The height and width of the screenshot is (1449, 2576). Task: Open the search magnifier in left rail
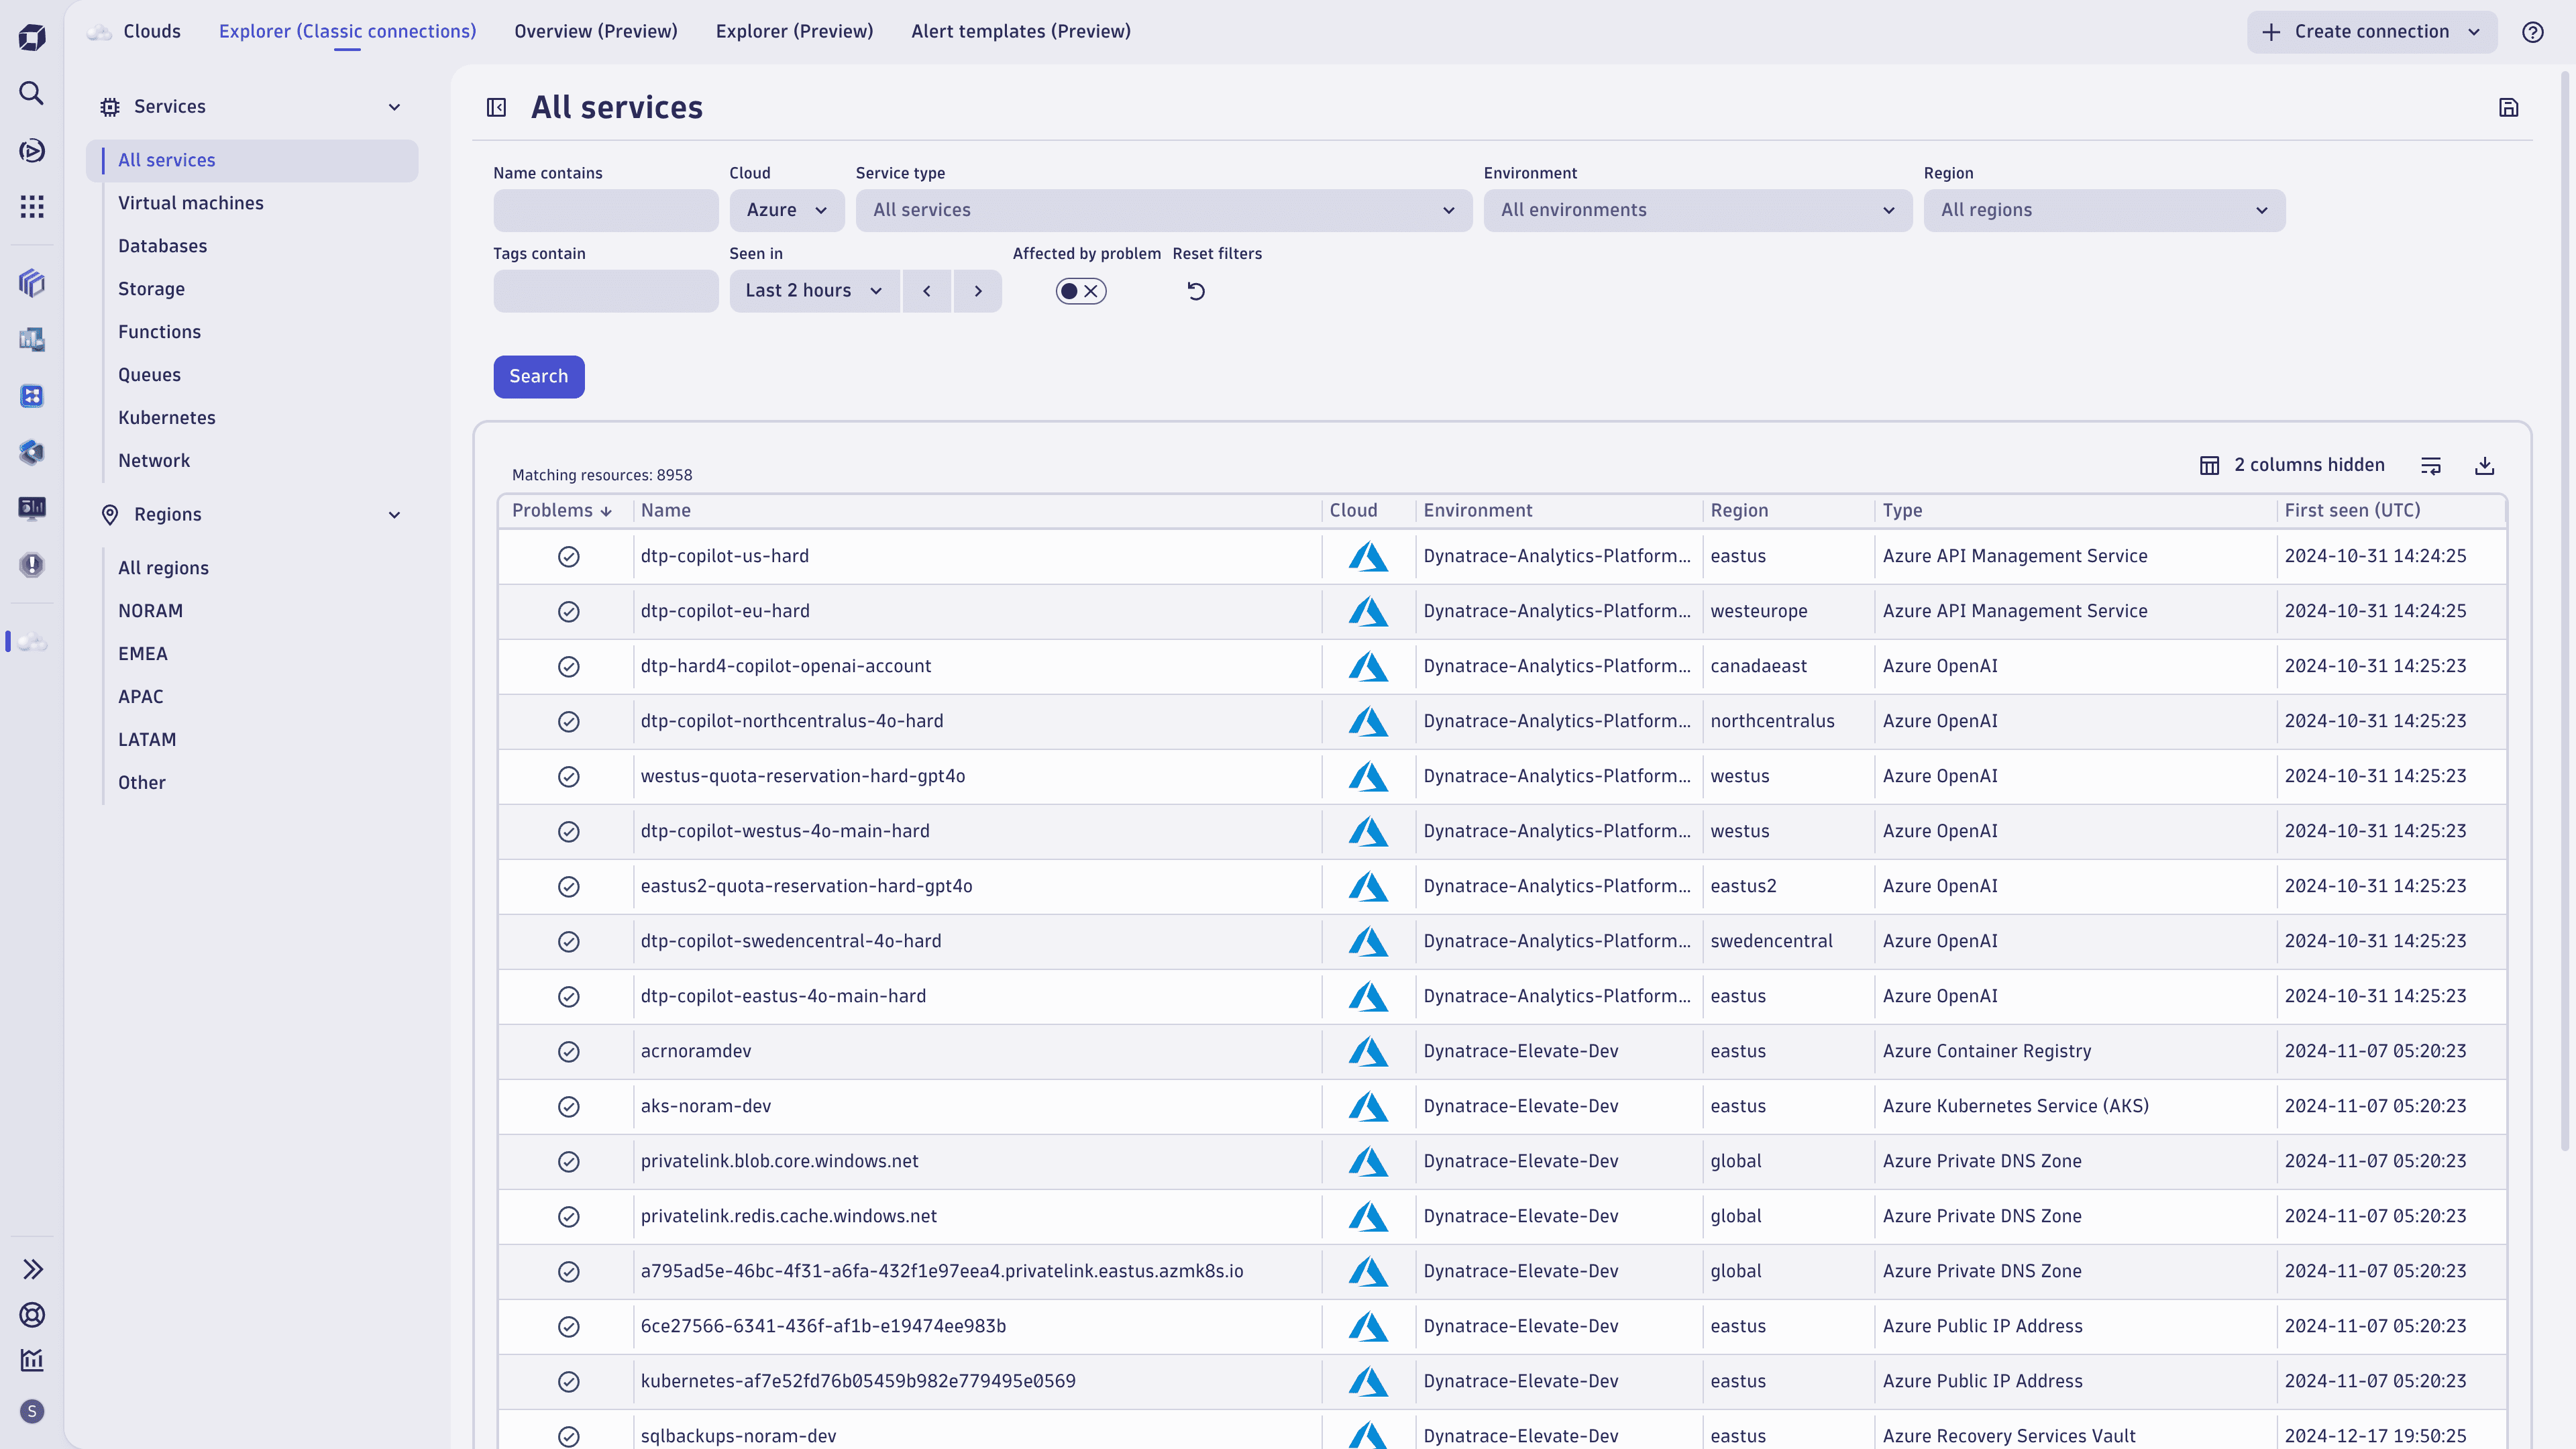coord(32,93)
